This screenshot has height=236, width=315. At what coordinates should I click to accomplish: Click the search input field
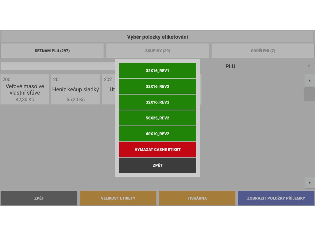[58, 66]
